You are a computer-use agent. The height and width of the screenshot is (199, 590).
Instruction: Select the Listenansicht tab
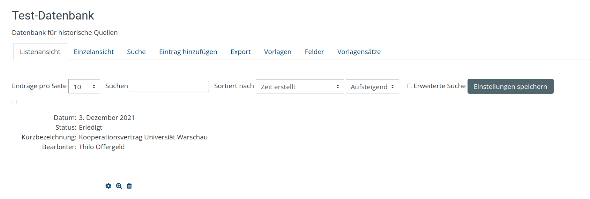coord(40,52)
